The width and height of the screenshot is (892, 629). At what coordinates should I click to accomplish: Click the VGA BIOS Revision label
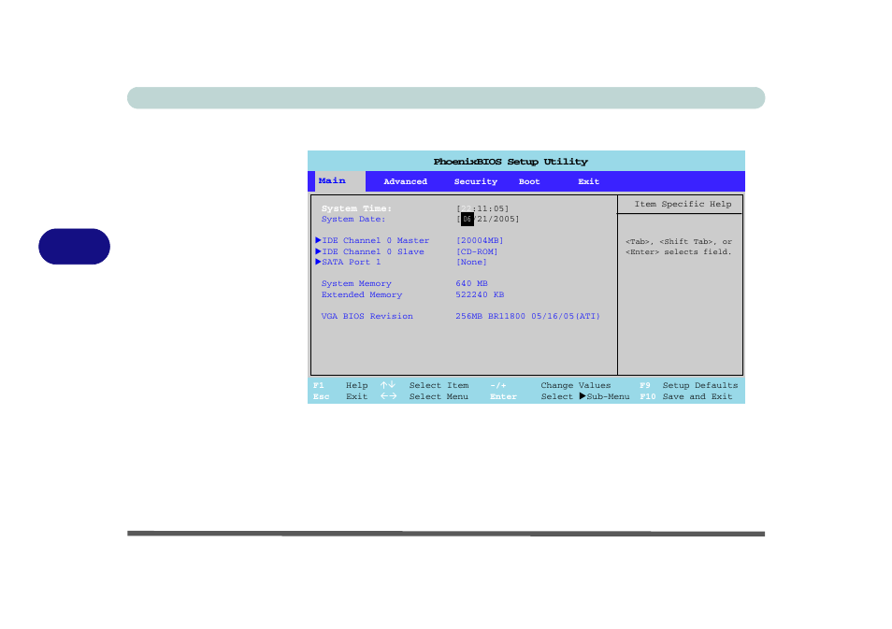click(x=367, y=316)
